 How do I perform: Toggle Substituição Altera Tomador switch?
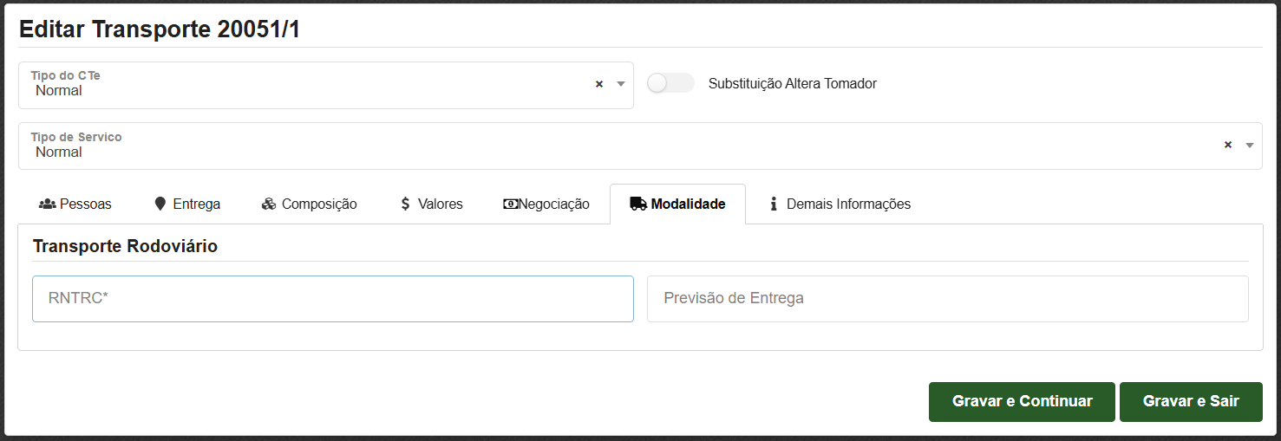(670, 83)
